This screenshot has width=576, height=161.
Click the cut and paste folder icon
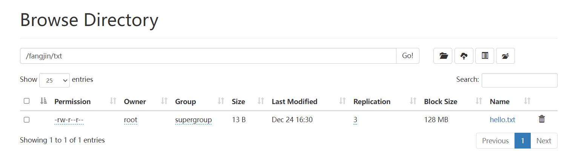point(505,56)
